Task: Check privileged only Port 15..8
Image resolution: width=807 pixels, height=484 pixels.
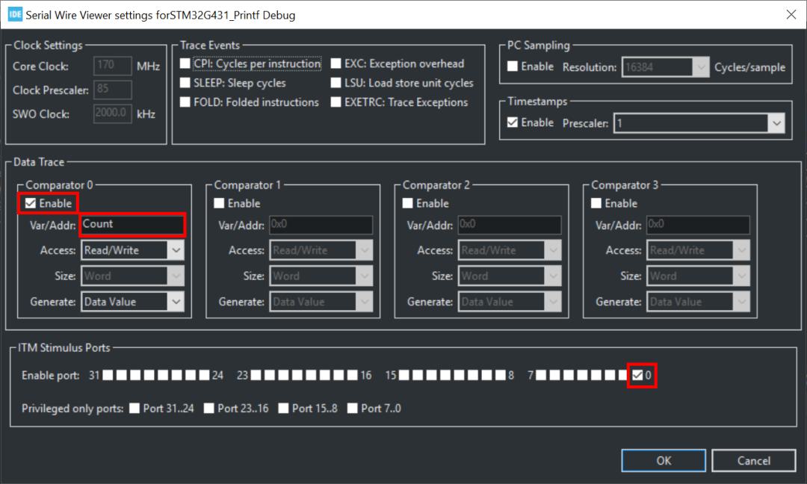Action: 284,409
